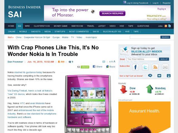The width and height of the screenshot is (178, 133).
Task: Select the smallest font size A
Action: [110, 62]
